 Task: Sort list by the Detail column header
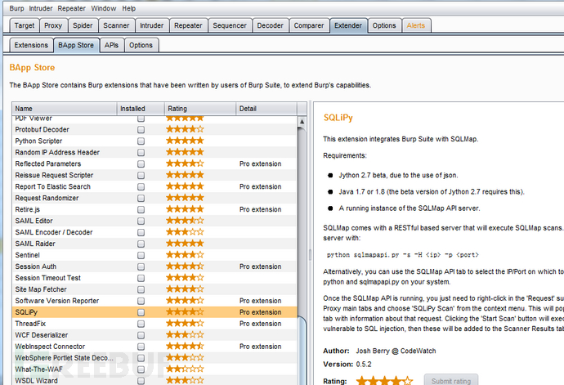266,109
